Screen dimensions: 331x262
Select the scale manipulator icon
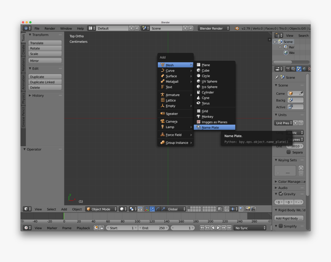click(163, 209)
